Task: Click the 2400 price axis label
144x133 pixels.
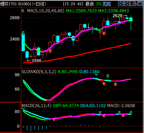Action: (x=15, y=39)
